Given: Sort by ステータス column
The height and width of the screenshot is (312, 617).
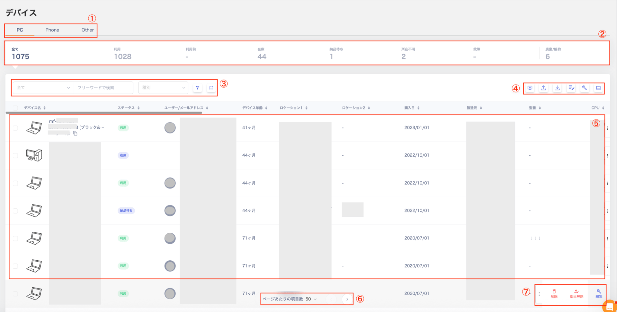Looking at the screenshot, I should pyautogui.click(x=139, y=108).
